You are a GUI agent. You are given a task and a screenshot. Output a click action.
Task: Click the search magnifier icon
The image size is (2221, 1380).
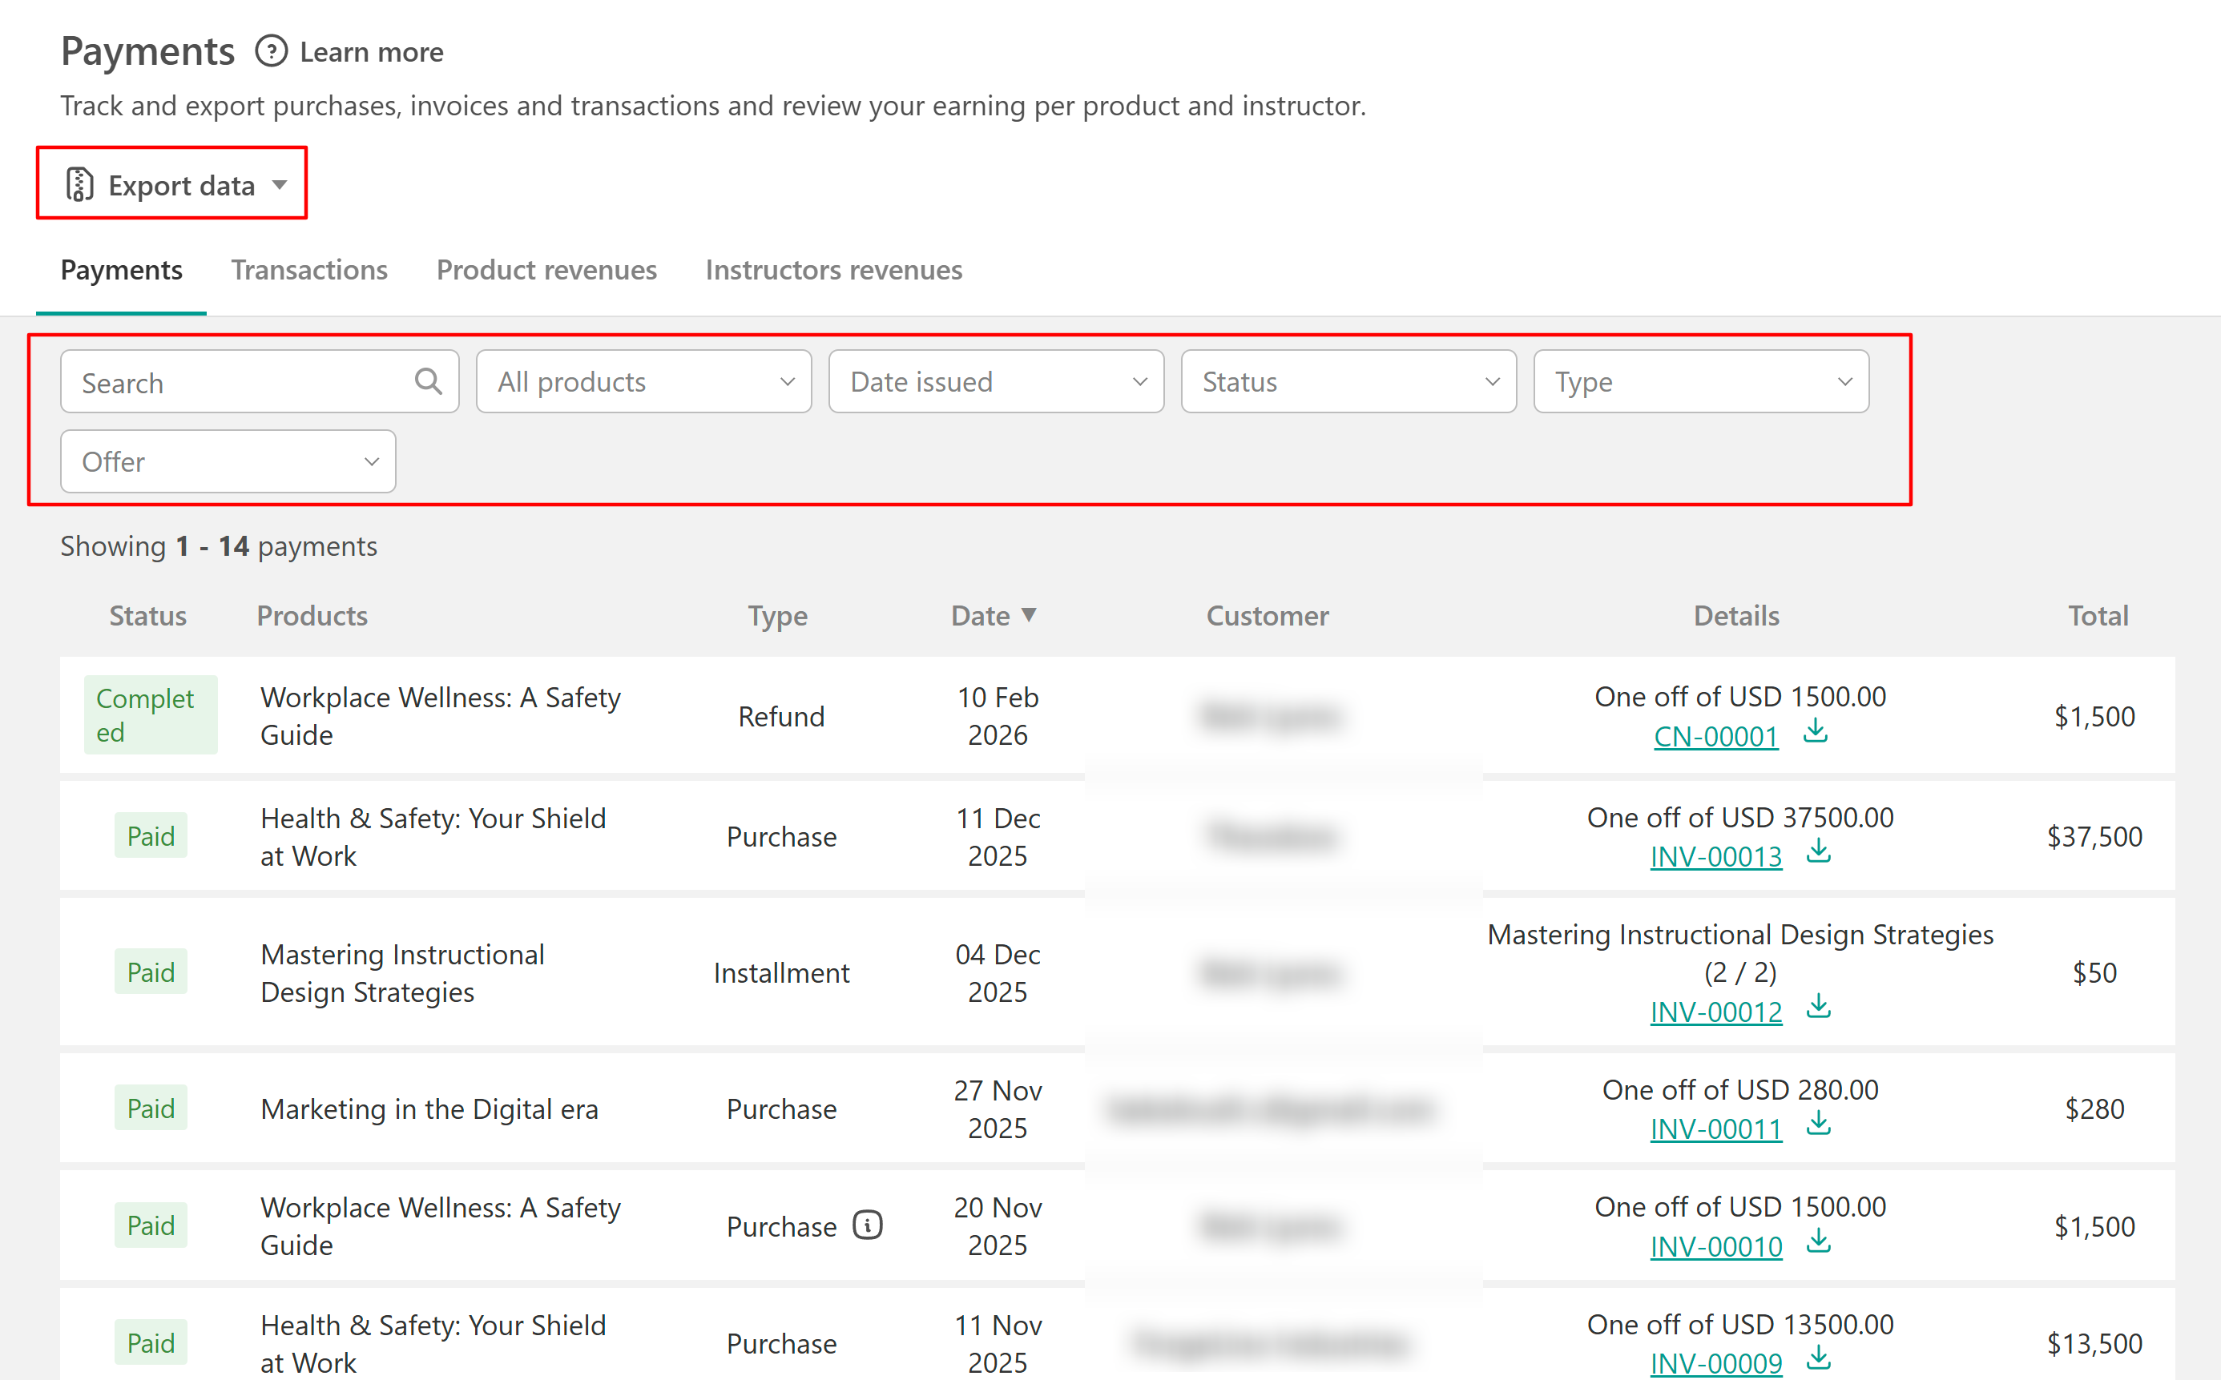coord(428,381)
